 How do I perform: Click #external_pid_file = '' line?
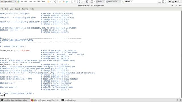pyautogui.click(x=12, y=30)
